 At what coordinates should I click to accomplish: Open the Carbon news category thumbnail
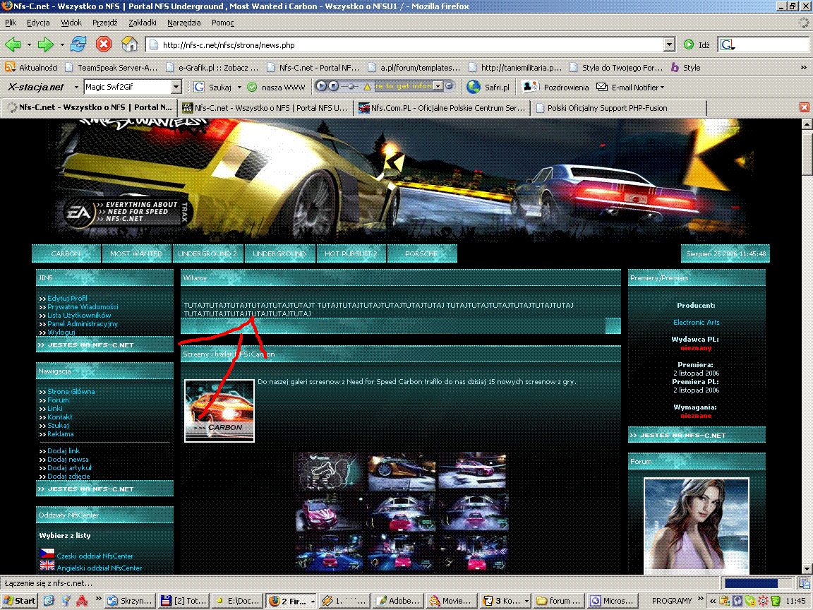click(219, 411)
